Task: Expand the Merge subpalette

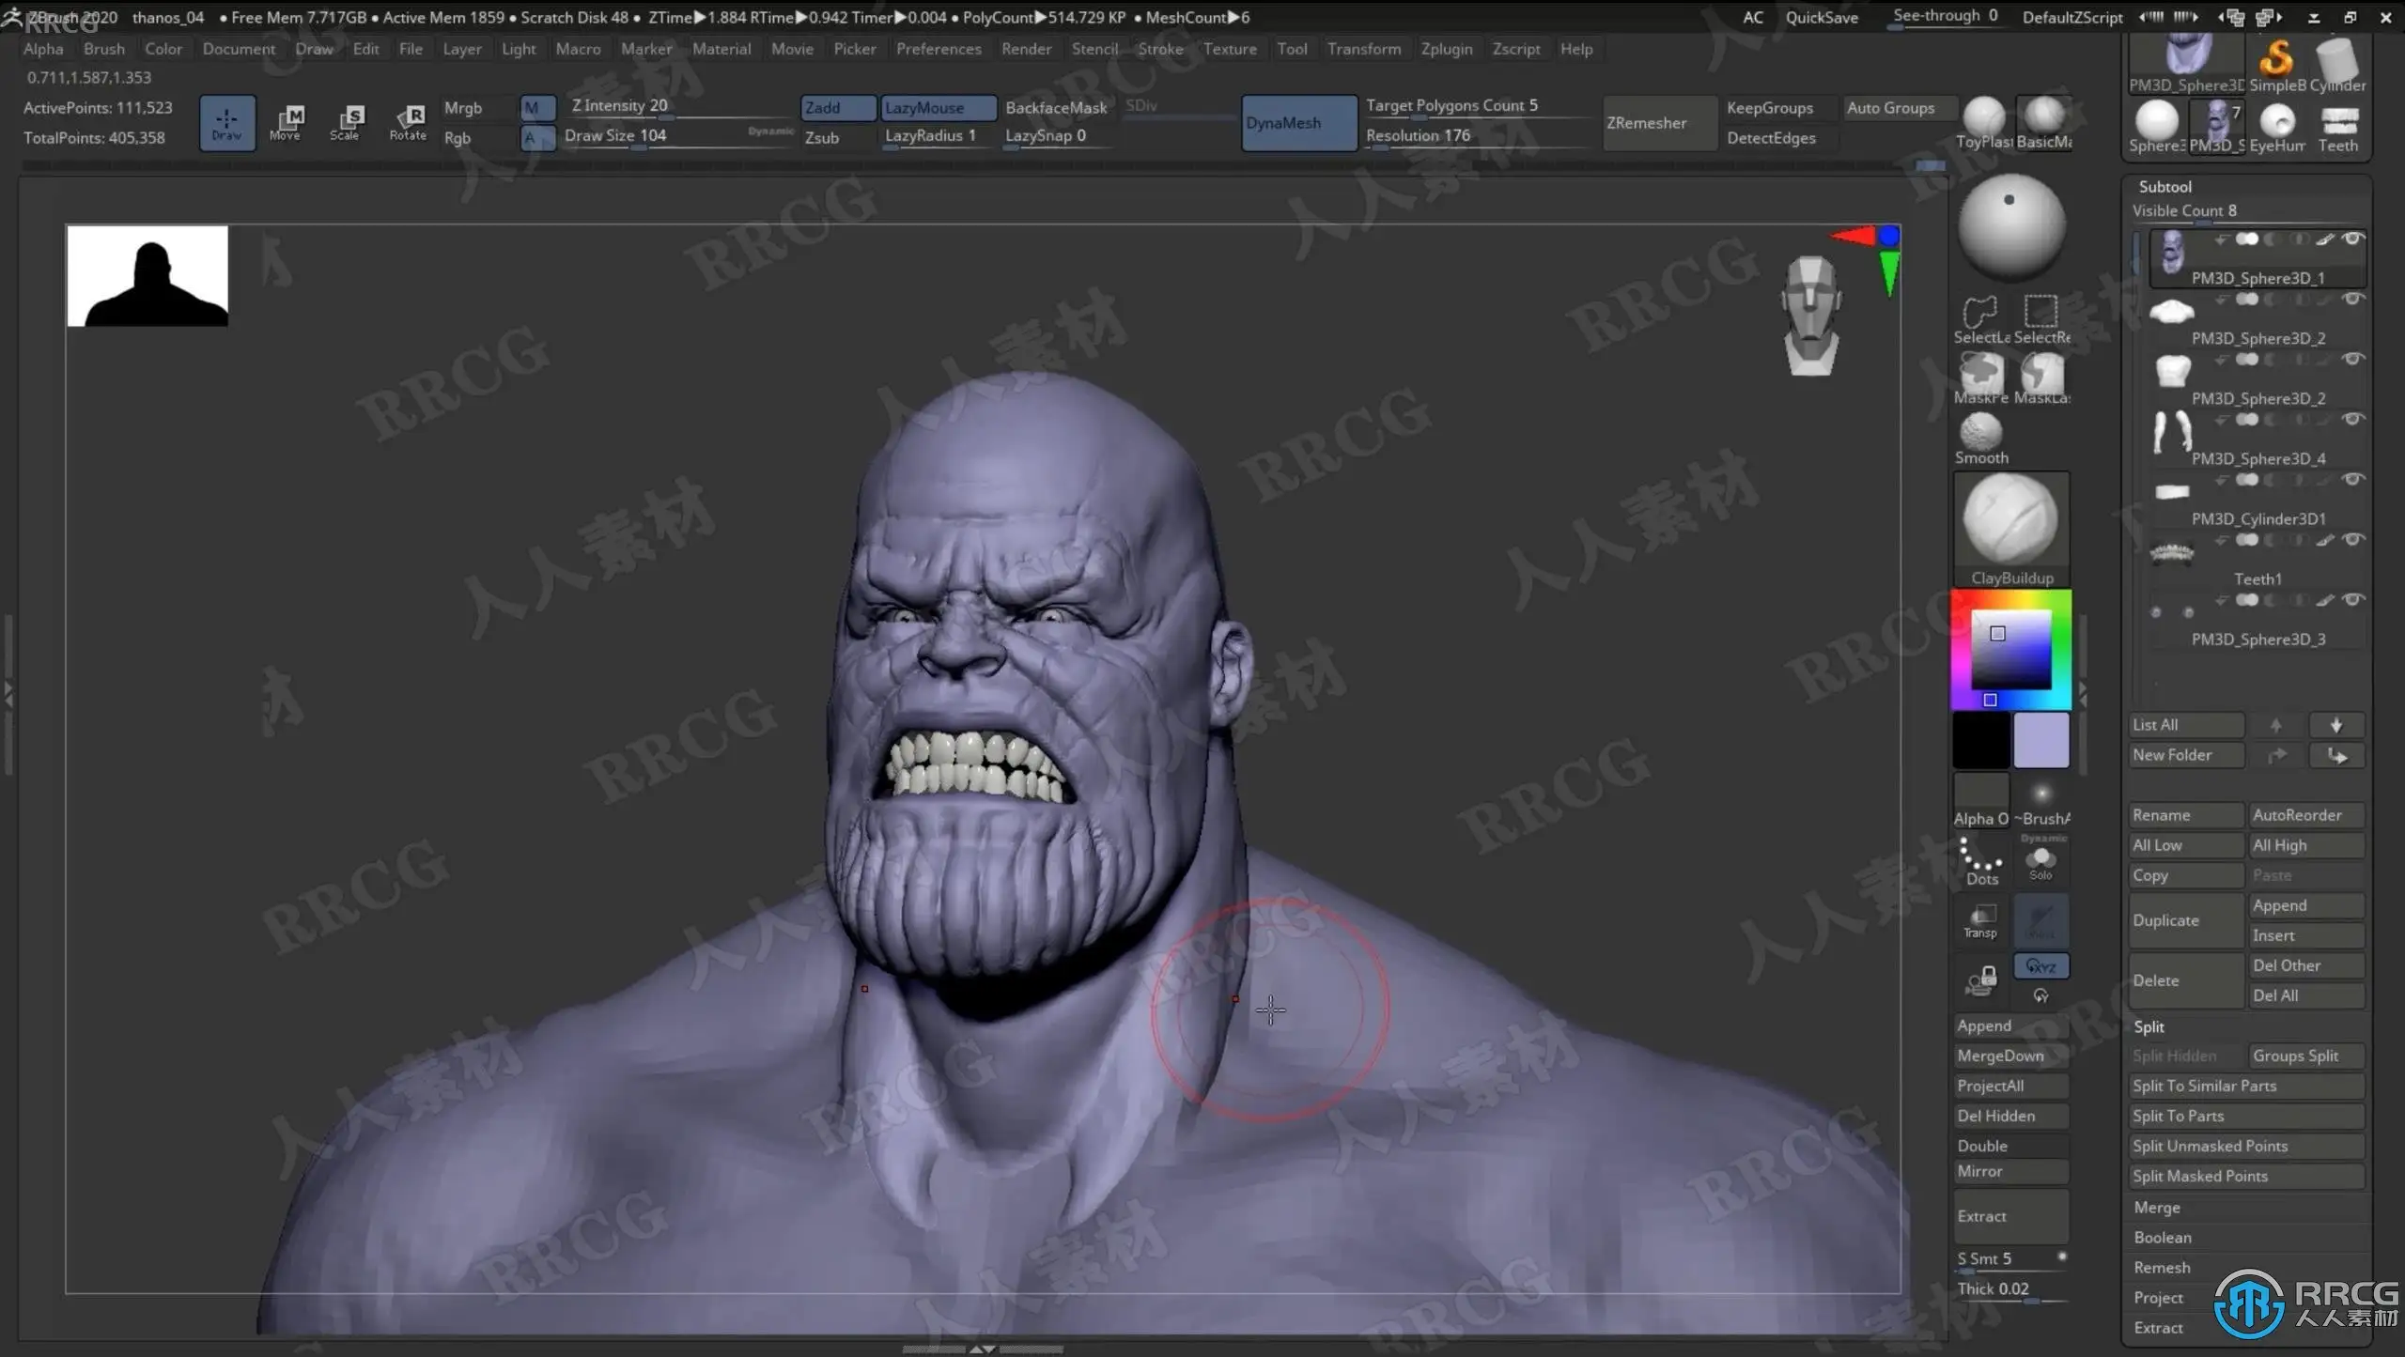Action: point(2157,1208)
